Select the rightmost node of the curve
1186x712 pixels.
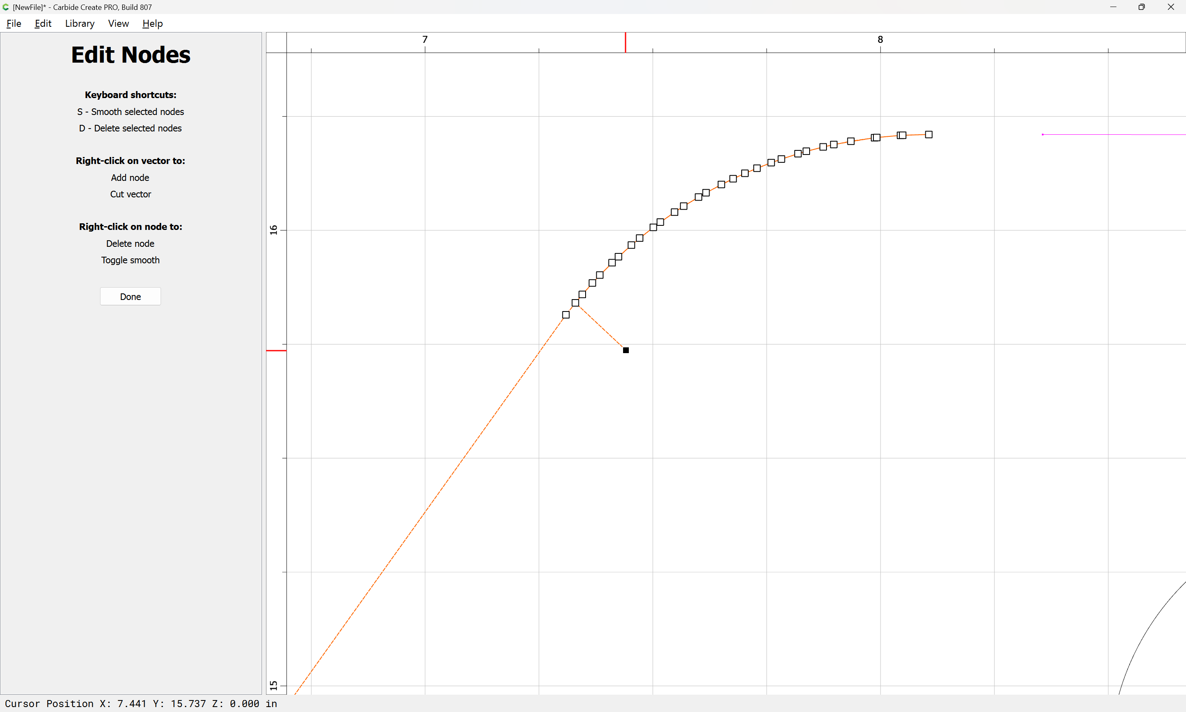coord(929,134)
